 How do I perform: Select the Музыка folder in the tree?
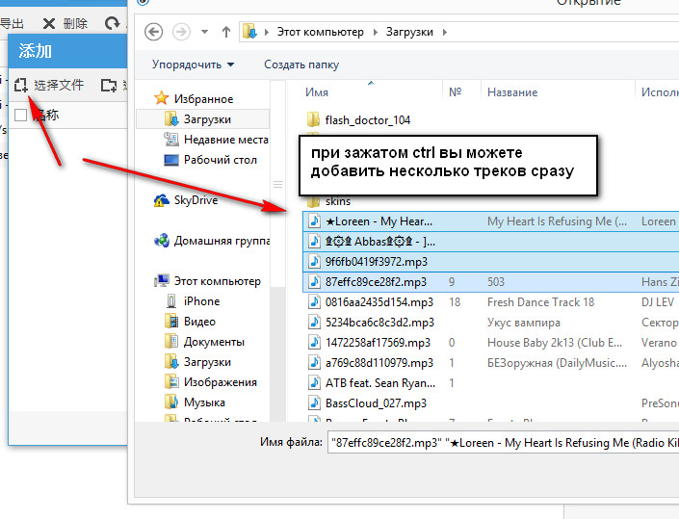tap(204, 402)
